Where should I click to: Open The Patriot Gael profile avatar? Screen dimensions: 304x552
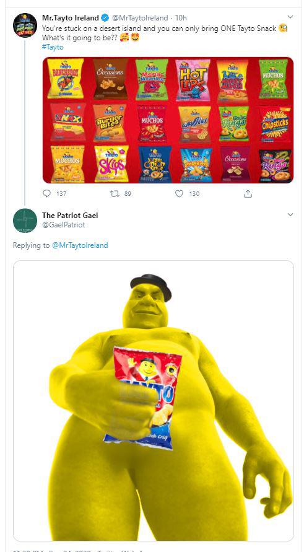point(25,221)
